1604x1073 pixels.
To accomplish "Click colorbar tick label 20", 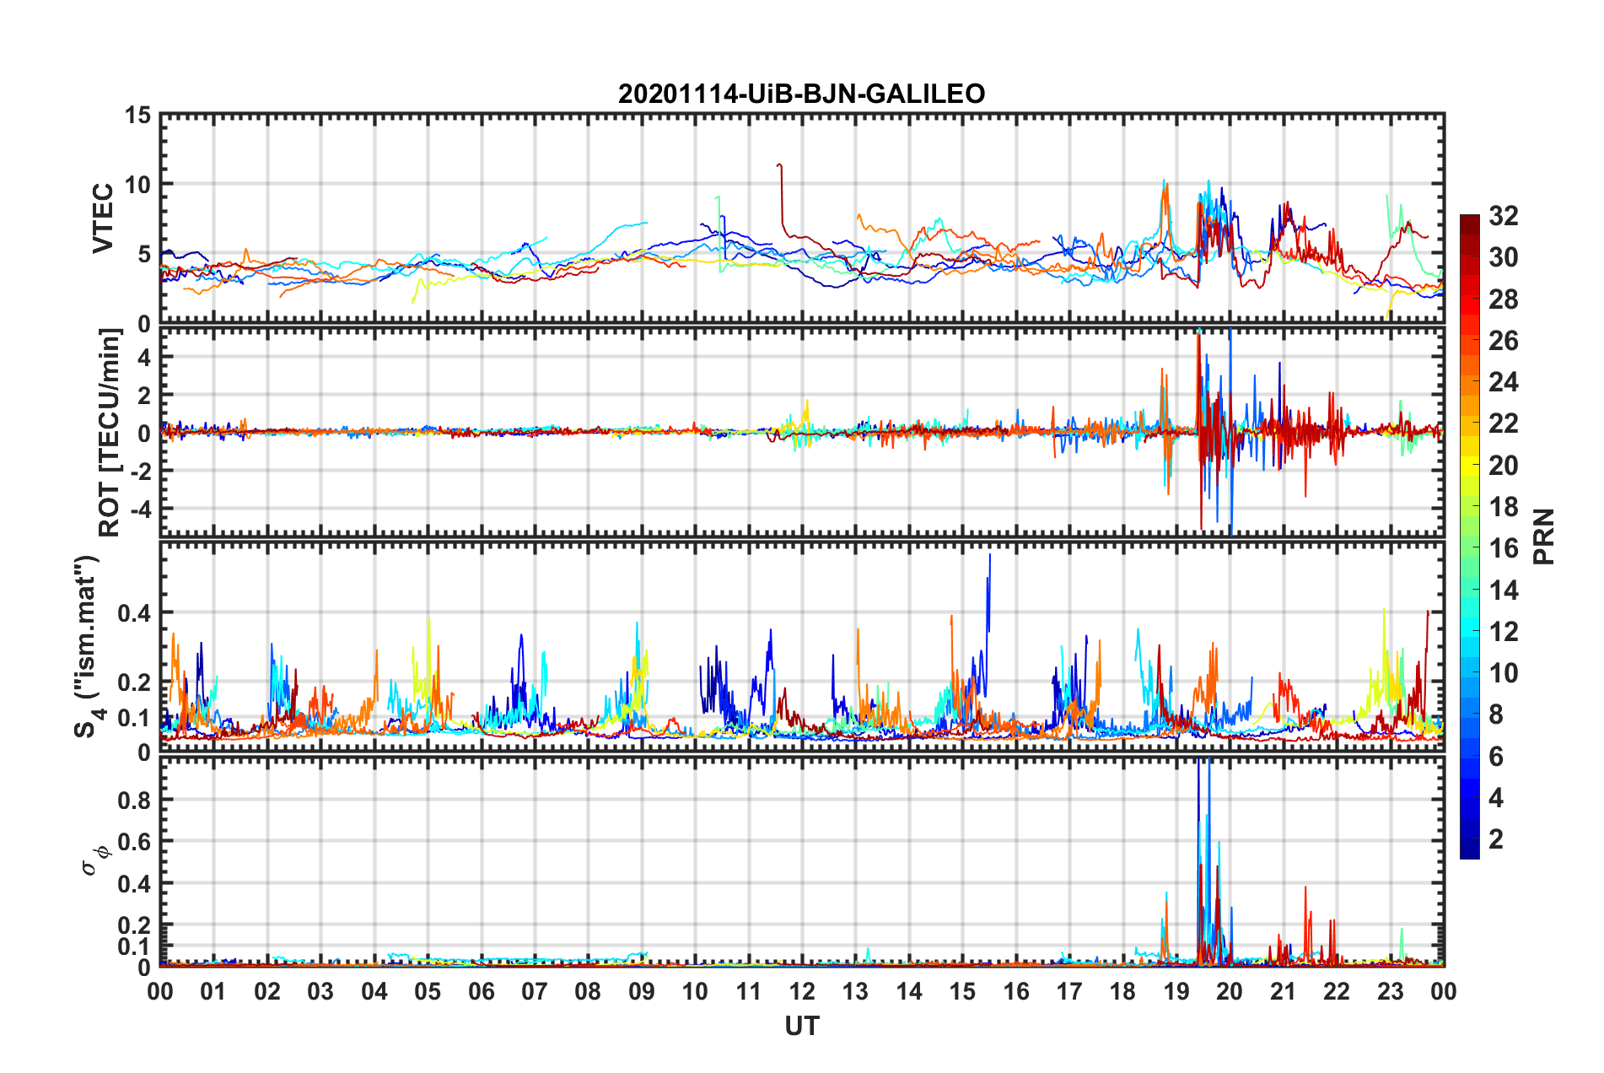I will click(x=1503, y=466).
